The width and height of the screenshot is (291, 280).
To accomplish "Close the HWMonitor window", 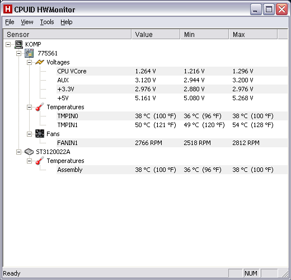I will (x=281, y=9).
